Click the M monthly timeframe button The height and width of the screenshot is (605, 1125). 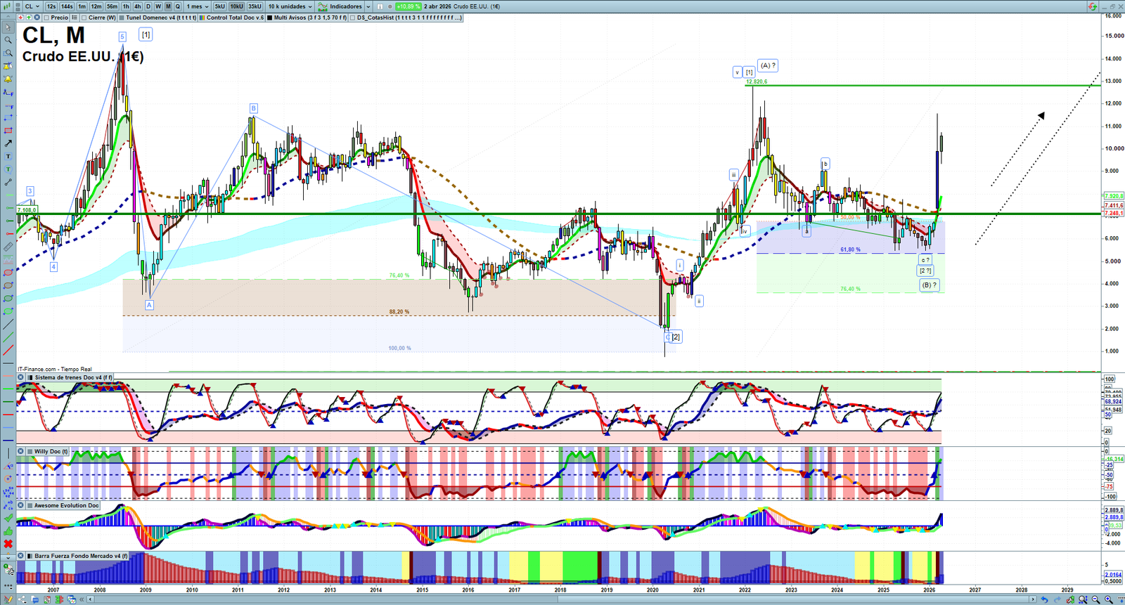[168, 6]
